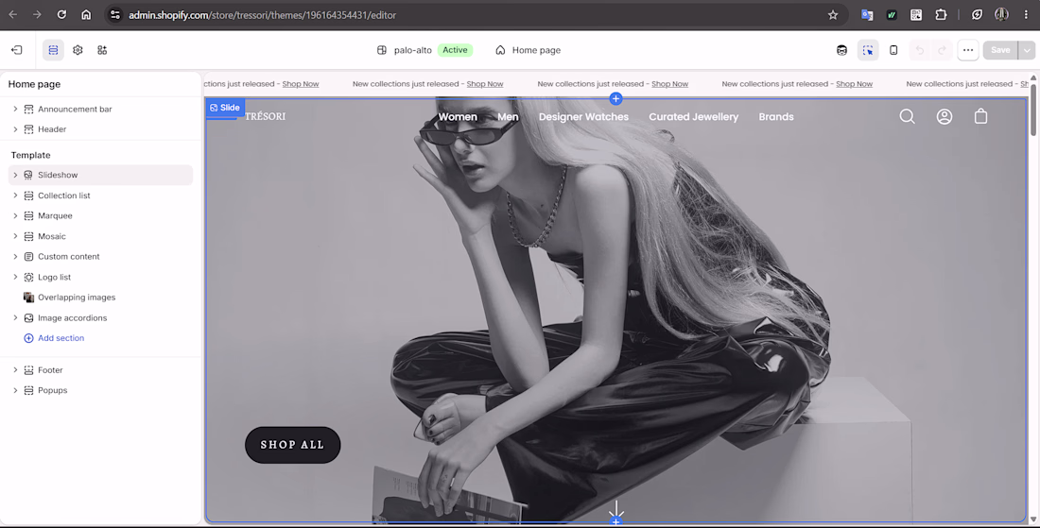Click the account profile icon in preview
Viewport: 1040px width, 528px height.
[x=945, y=116]
